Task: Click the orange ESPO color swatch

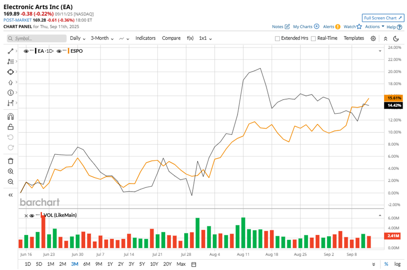Action: click(69, 51)
